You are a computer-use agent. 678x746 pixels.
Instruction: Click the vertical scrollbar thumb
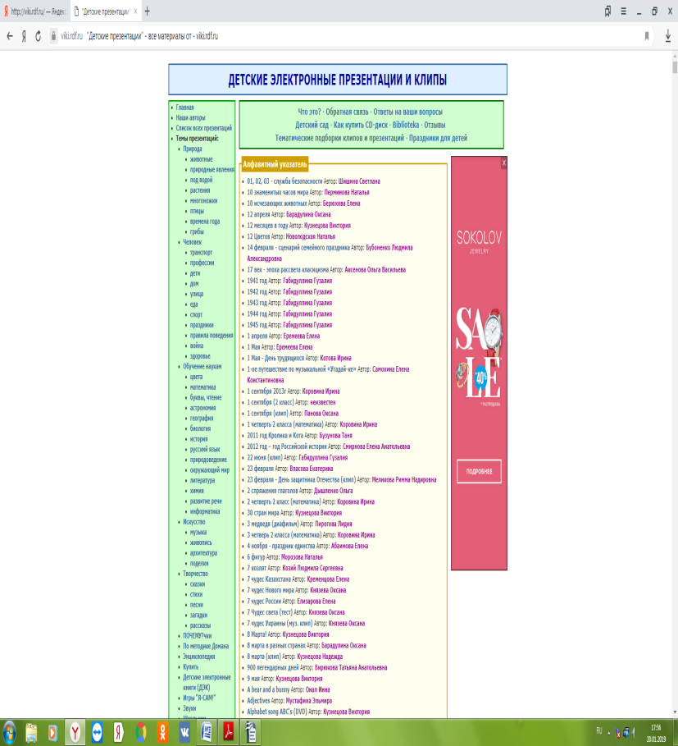click(675, 67)
